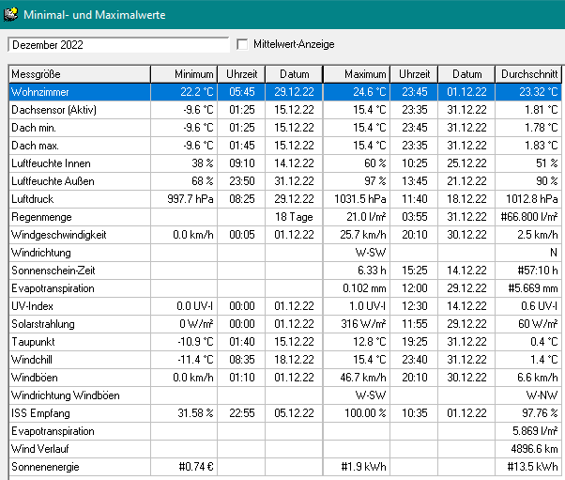Click the Solarstrahlung row
Screen dimensions: 565x480
(79, 324)
